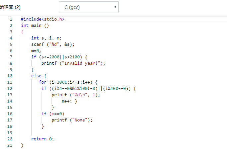The height and width of the screenshot is (152, 227).
Task: Click the closing brace on line 15
Action: coord(53,108)
